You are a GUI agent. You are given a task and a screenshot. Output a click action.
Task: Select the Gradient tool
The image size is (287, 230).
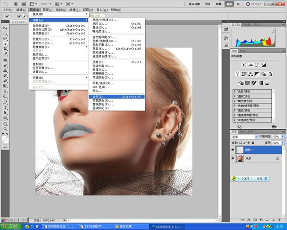point(5,86)
